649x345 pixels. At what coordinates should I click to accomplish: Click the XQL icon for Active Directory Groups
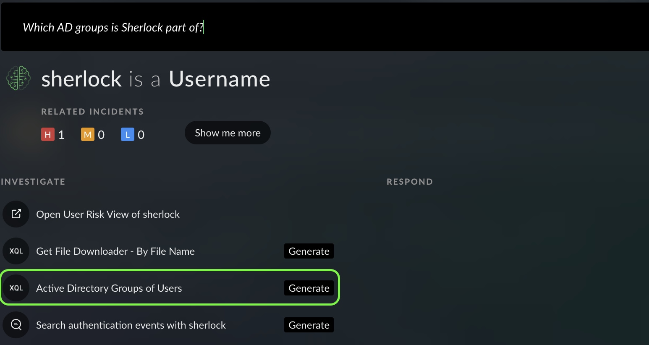click(16, 288)
